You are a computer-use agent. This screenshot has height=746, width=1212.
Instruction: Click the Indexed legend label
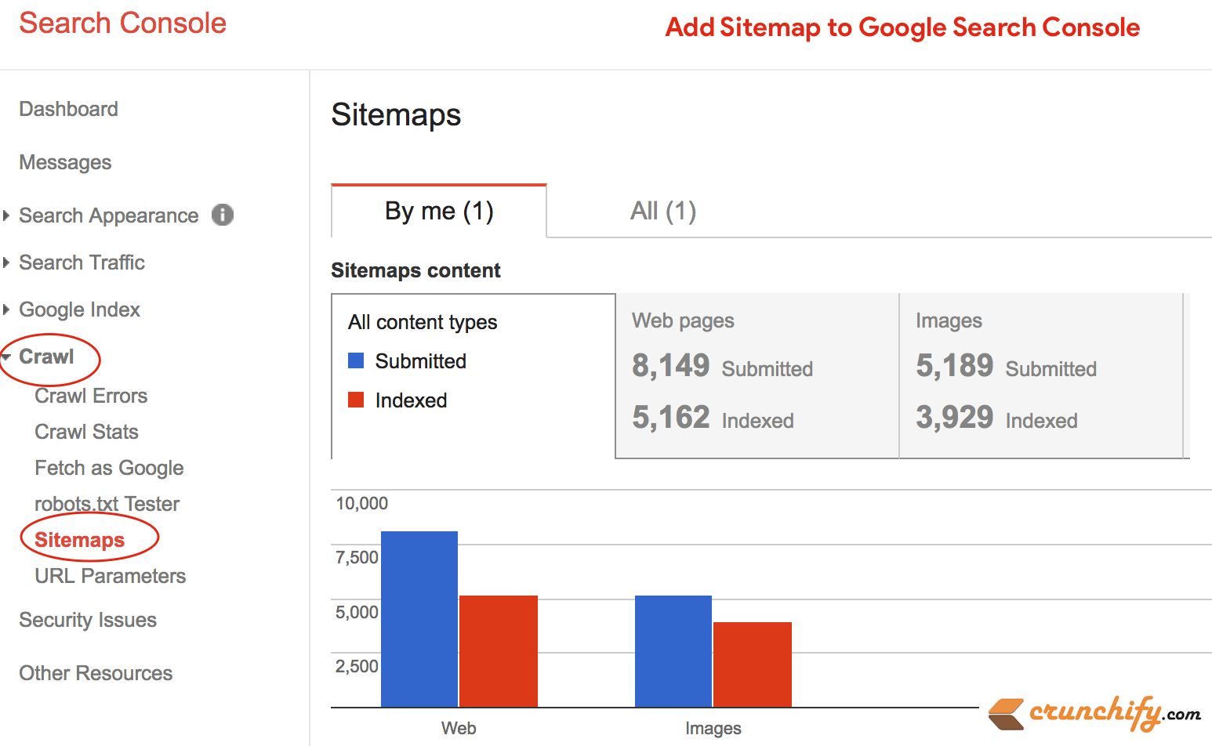[412, 400]
